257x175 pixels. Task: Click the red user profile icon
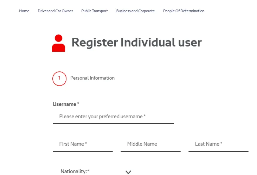(x=58, y=43)
